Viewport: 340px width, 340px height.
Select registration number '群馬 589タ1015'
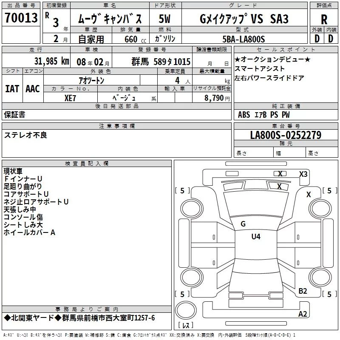point(161,62)
